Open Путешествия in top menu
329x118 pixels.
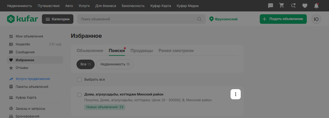tap(49, 6)
